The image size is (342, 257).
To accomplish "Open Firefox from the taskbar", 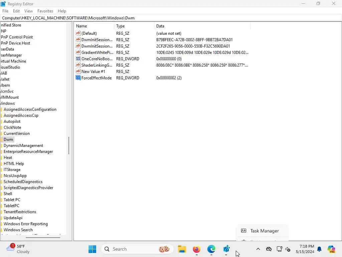I will 196,249.
